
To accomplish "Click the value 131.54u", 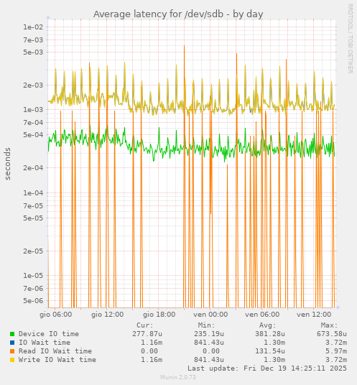I will (x=270, y=351).
